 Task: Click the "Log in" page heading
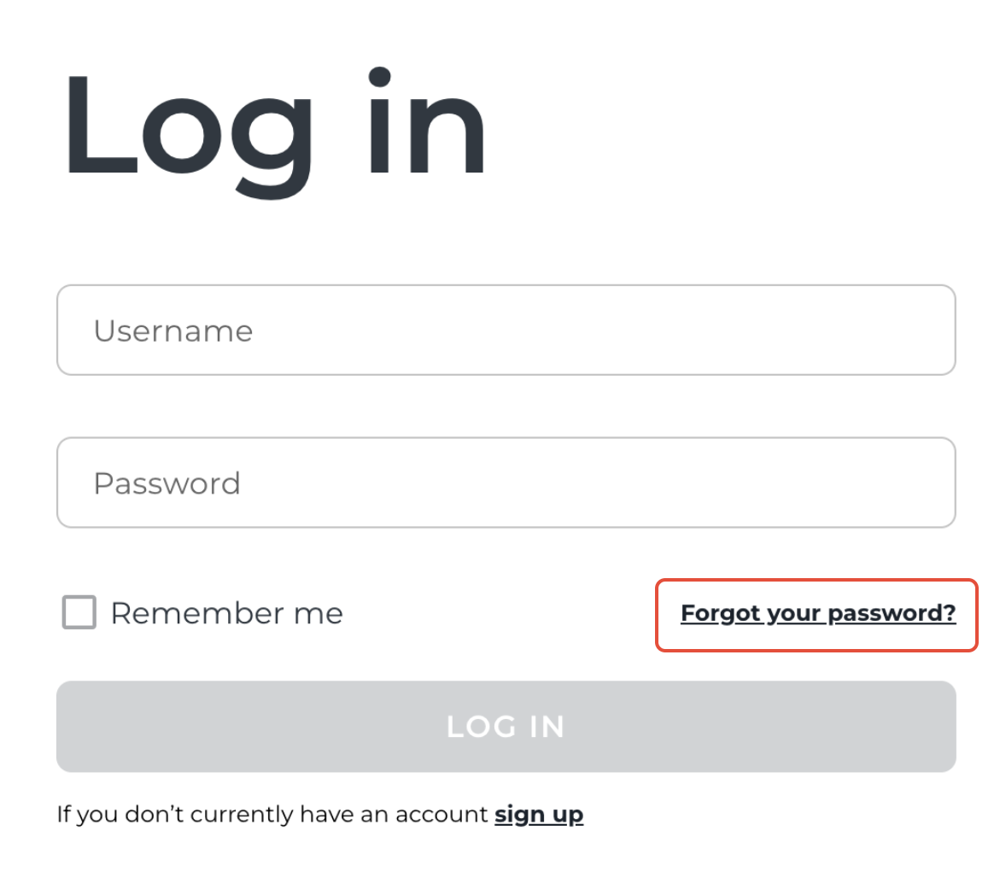[x=273, y=128]
